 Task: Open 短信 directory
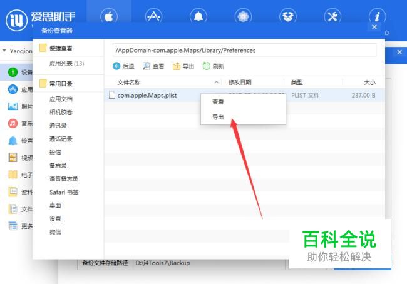click(x=55, y=152)
